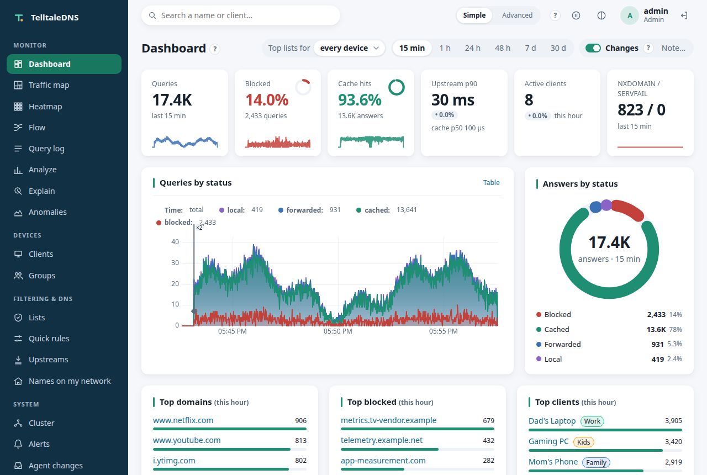This screenshot has width=707, height=475.
Task: Click the logout arrow icon
Action: coord(684,15)
